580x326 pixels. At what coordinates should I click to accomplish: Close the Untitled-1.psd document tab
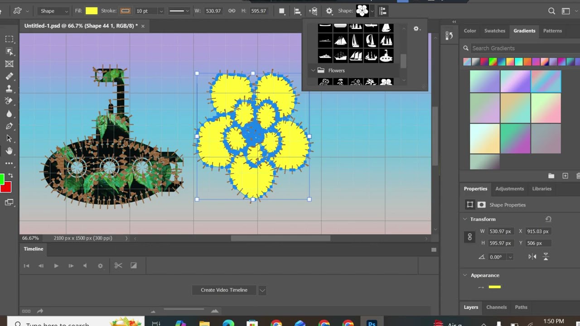[x=143, y=26]
